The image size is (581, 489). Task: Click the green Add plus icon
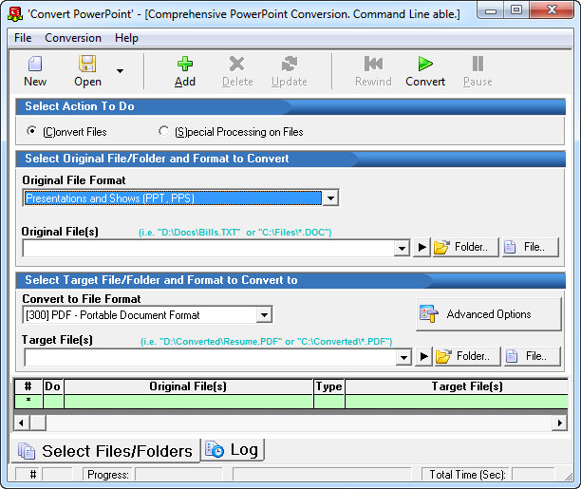click(185, 64)
